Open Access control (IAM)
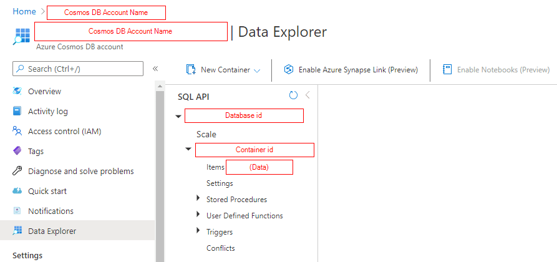Image resolution: width=557 pixels, height=262 pixels. tap(65, 132)
